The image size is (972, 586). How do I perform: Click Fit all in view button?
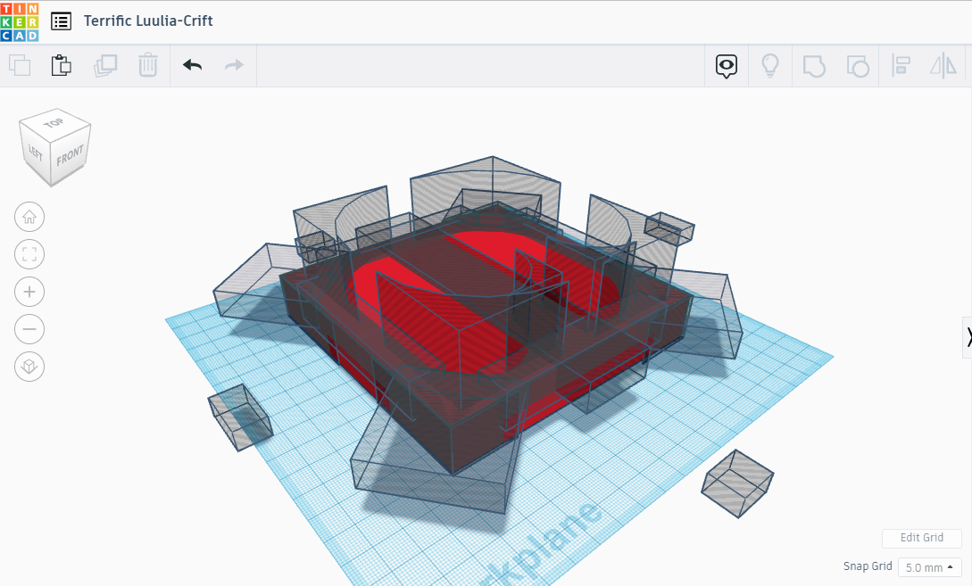click(29, 254)
